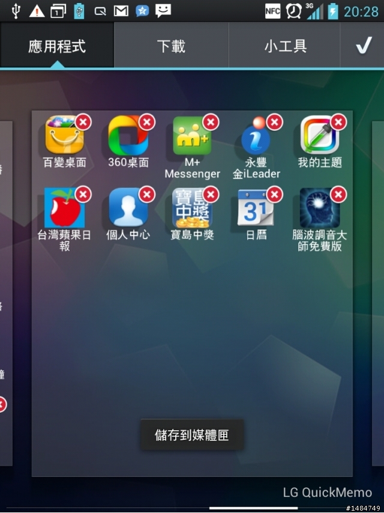
Task: Open the 日曆 calendar icon
Action: pos(256,208)
